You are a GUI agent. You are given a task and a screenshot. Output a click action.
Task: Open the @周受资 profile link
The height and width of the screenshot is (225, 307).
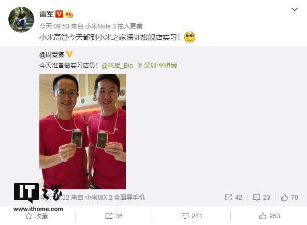(x=52, y=55)
